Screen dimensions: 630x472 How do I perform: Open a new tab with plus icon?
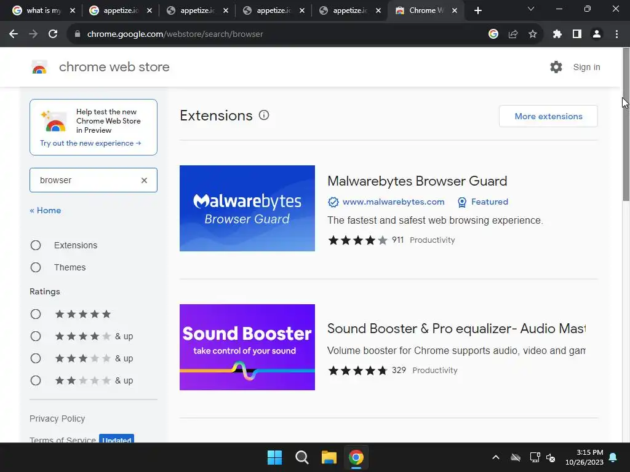(x=477, y=10)
